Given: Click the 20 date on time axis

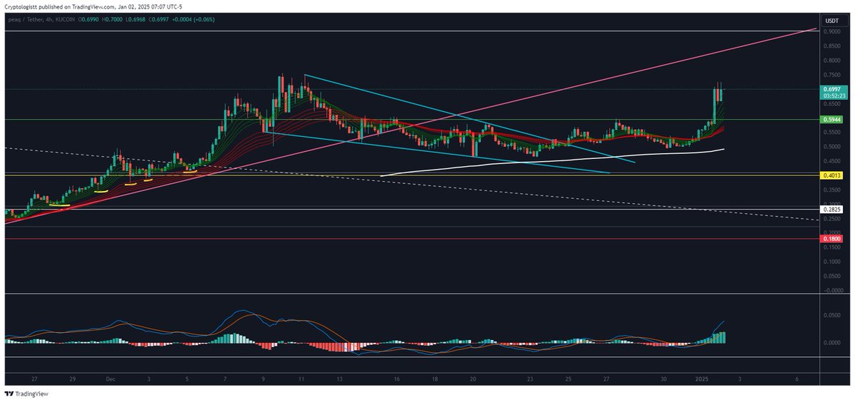Looking at the screenshot, I should (x=473, y=381).
